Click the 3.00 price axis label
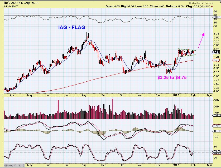This screenshot has width=221, height=168. click(217, 76)
